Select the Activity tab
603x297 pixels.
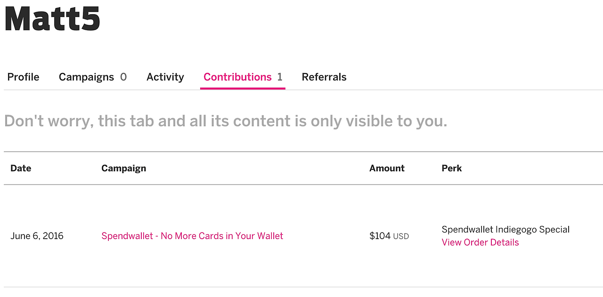point(165,77)
